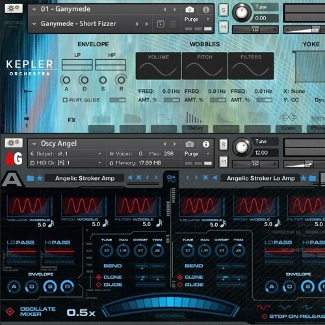Collapse the Oscy Angel instrument header
The width and height of the screenshot is (325, 325).
point(34,144)
